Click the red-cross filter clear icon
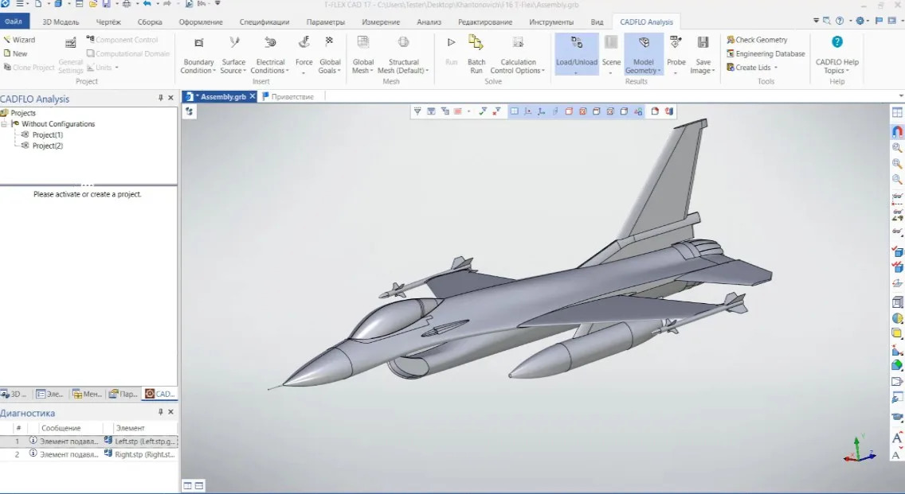 [496, 111]
